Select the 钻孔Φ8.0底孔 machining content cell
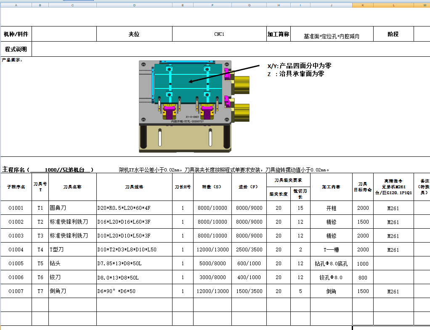 [x=332, y=263]
